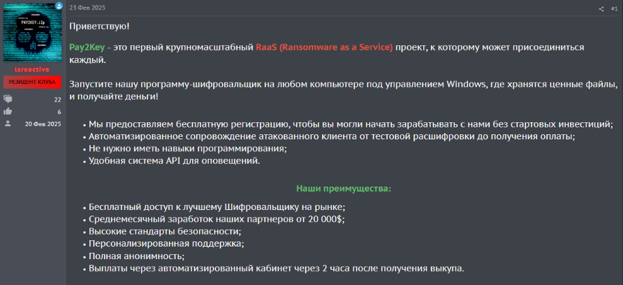Viewport: 623px width, 285px height.
Task: Open the #1 post permalink
Action: click(614, 9)
